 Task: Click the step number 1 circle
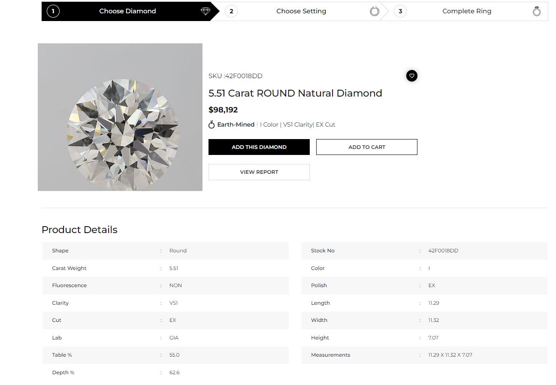click(53, 11)
